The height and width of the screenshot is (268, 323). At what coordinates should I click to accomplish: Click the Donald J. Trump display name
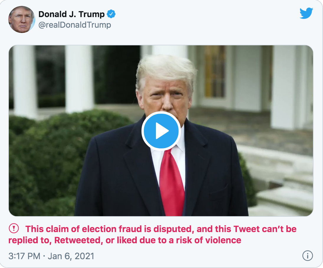click(x=72, y=14)
